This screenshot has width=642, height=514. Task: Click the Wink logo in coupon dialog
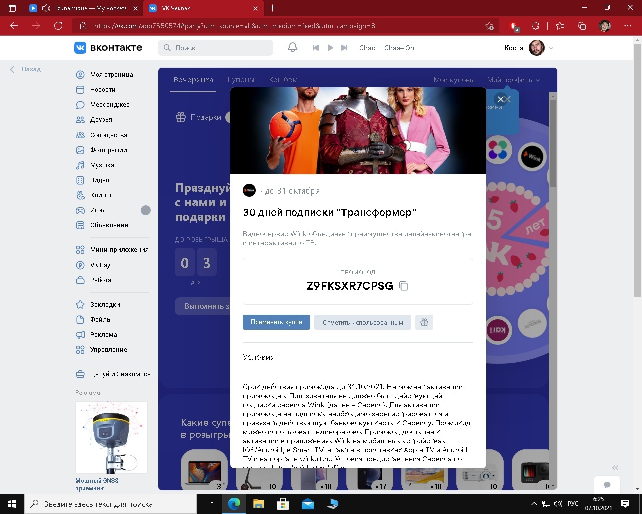(x=249, y=191)
